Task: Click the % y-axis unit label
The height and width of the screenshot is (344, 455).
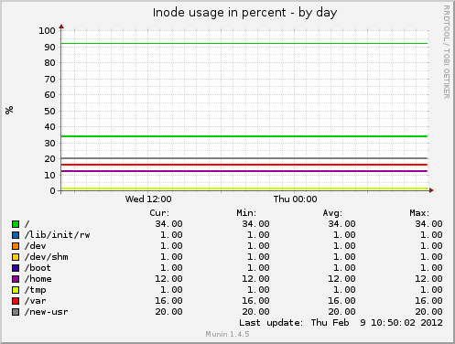Action: (x=9, y=110)
